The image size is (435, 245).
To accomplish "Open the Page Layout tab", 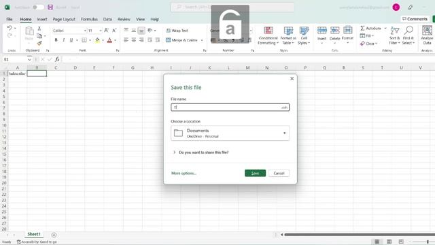I will 64,19.
